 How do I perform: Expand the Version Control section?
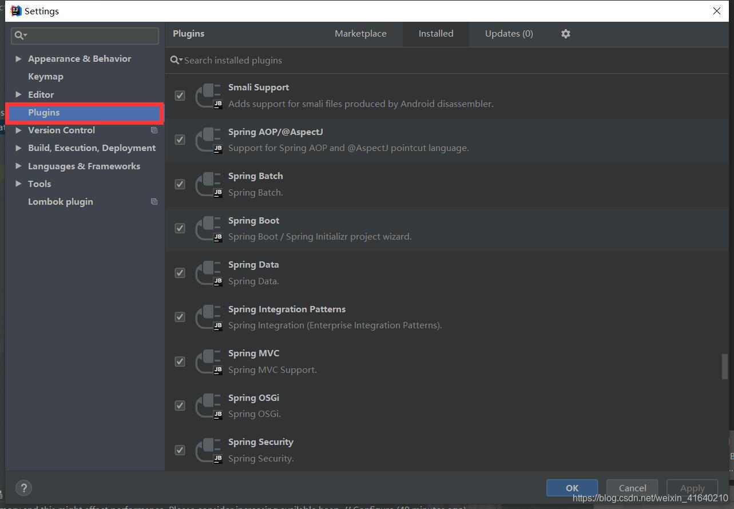(x=18, y=130)
